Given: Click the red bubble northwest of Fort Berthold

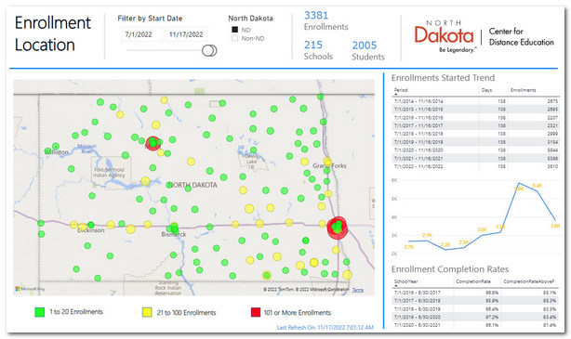Looking at the screenshot, I should coord(153,143).
